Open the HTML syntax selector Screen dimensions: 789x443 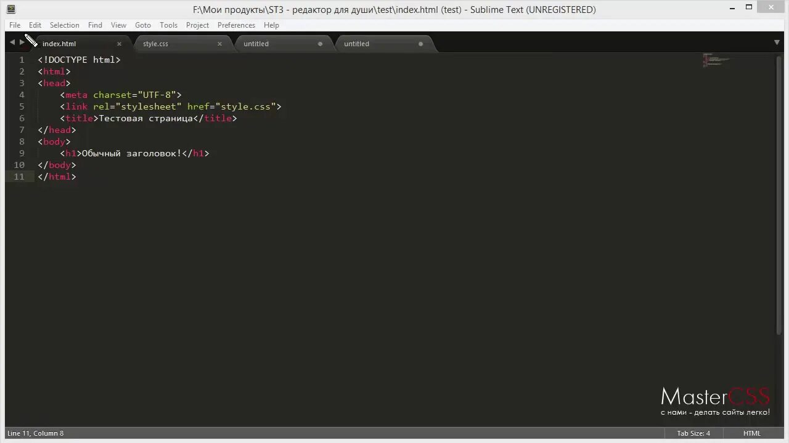point(752,433)
